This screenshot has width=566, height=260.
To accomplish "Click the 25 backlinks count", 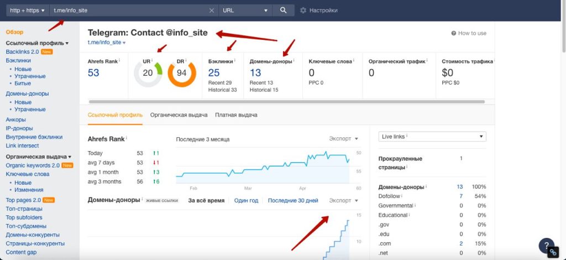I will pyautogui.click(x=214, y=73).
